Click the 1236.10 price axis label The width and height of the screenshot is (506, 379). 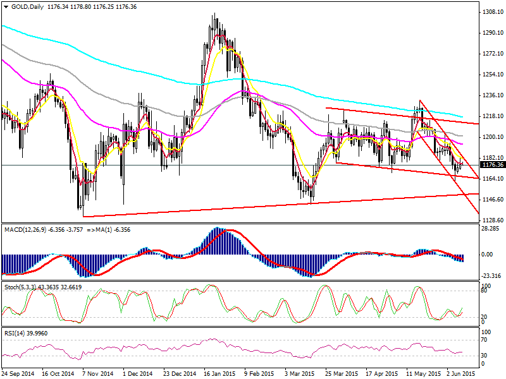[493, 95]
